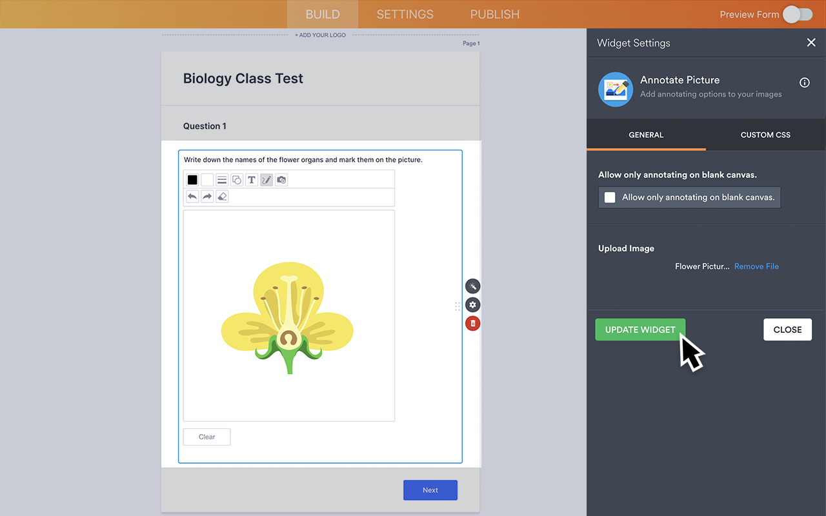Toggle the Preview Form switch
Screen dimensions: 826x516
pos(797,14)
